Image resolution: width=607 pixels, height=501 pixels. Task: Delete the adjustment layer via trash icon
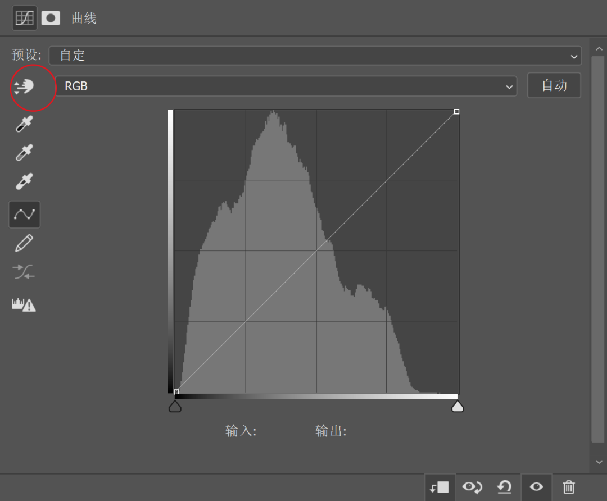(568, 487)
